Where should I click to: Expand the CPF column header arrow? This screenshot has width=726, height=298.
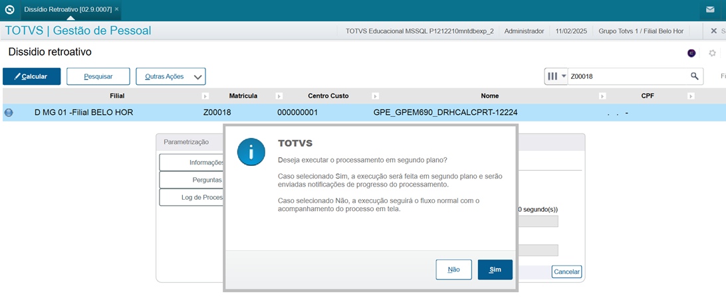(690, 96)
